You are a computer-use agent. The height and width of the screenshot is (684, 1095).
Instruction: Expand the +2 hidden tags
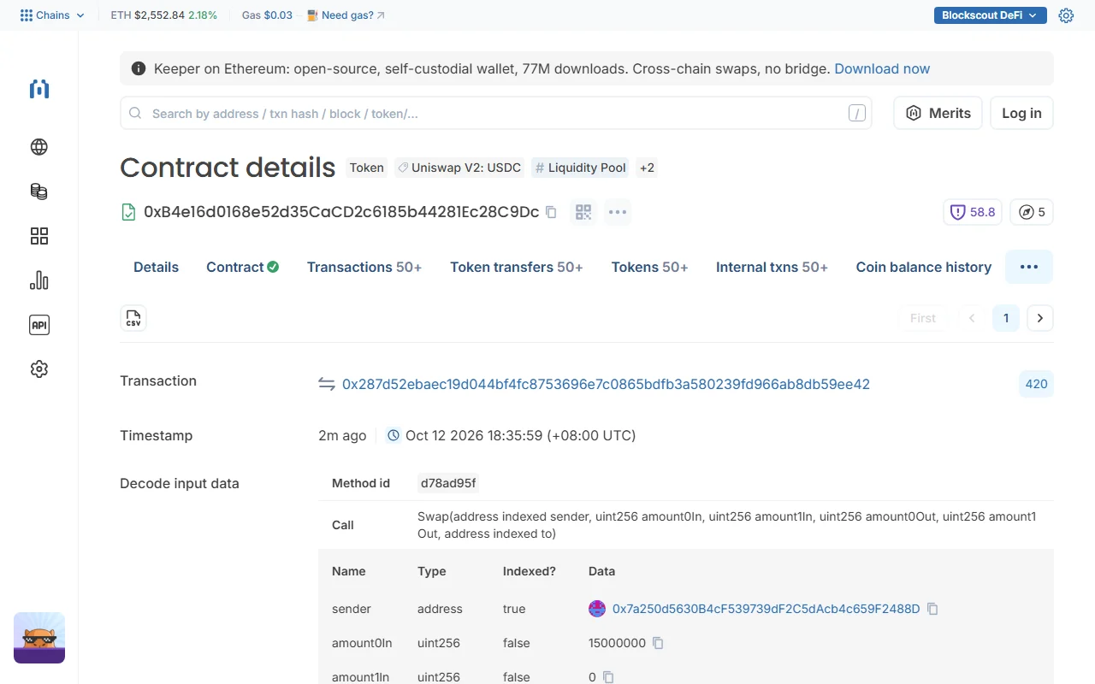pyautogui.click(x=647, y=168)
